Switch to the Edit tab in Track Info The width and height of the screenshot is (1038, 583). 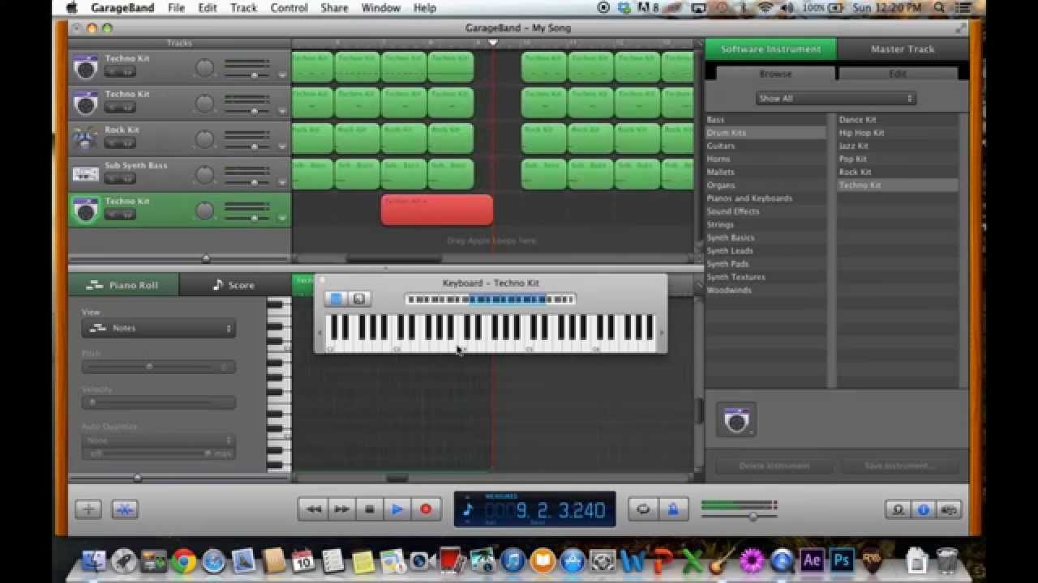[x=898, y=74]
